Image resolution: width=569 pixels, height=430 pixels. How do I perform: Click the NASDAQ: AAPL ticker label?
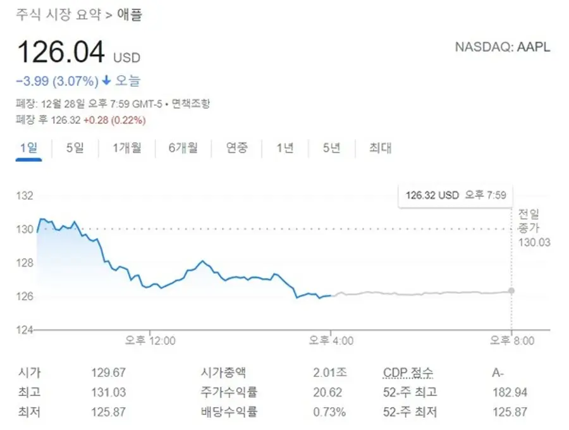click(503, 47)
